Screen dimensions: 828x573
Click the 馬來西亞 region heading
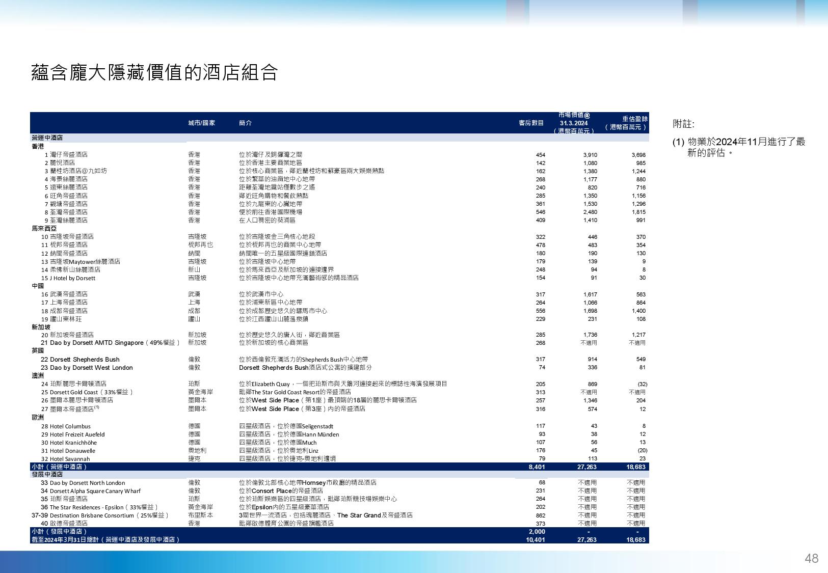[x=44, y=229]
